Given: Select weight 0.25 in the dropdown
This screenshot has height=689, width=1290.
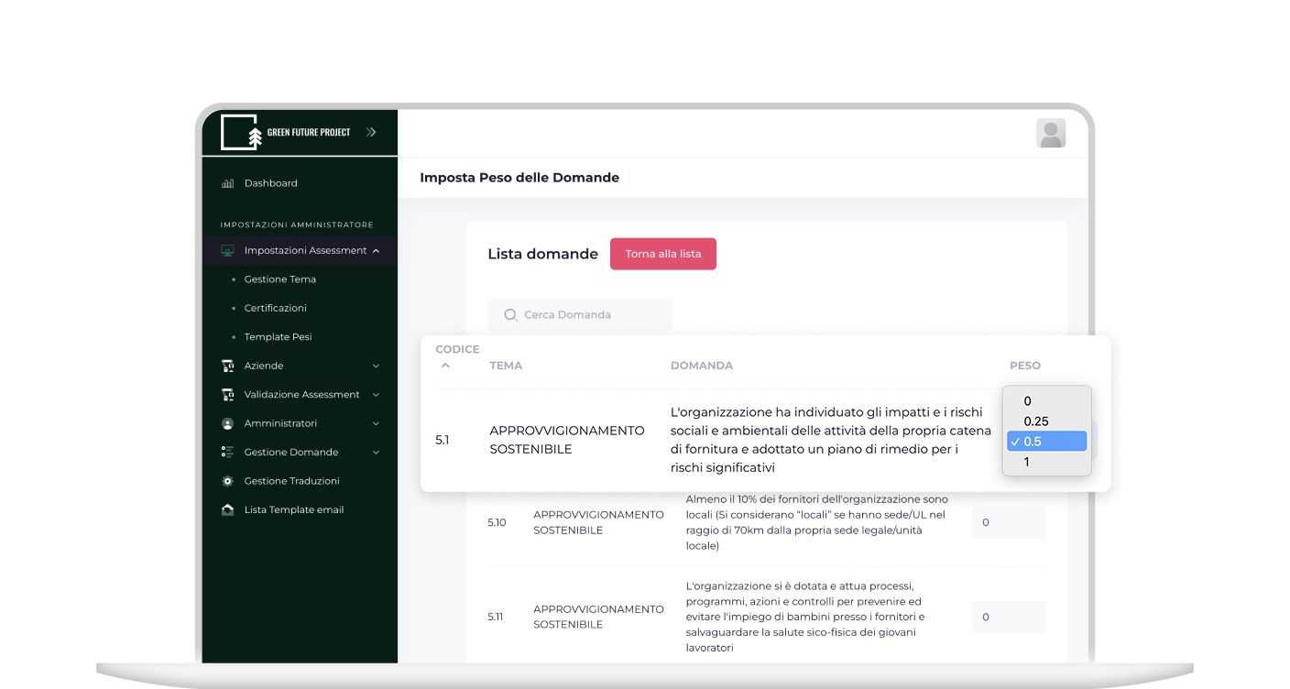Looking at the screenshot, I should point(1046,421).
